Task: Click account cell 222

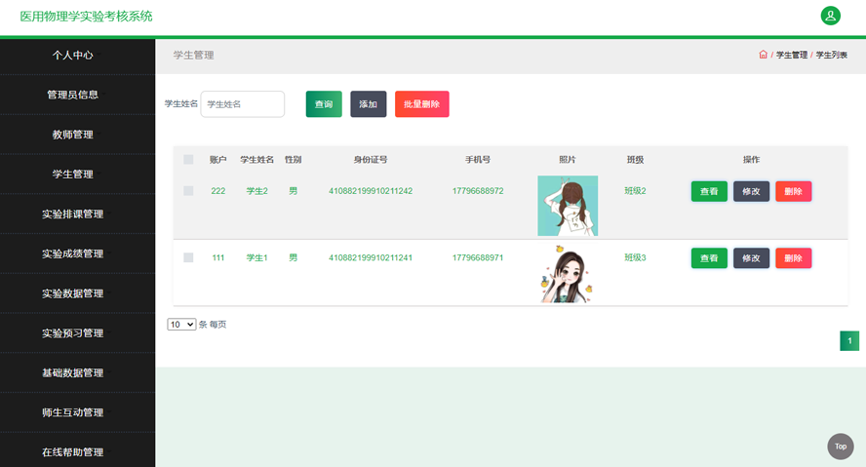Action: click(218, 190)
